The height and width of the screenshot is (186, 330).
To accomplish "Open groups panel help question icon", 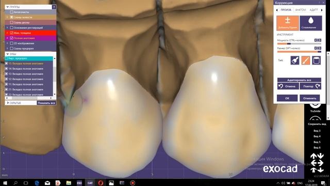I will pos(54,7).
